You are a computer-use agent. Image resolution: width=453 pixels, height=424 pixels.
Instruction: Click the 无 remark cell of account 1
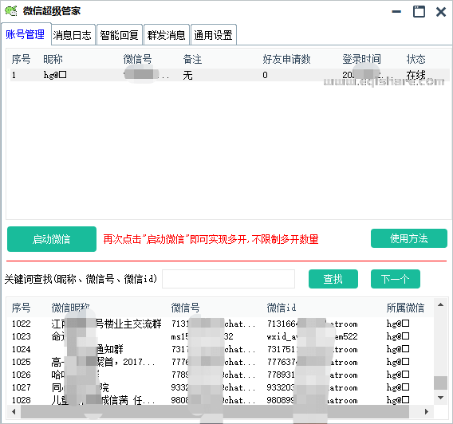pos(187,76)
